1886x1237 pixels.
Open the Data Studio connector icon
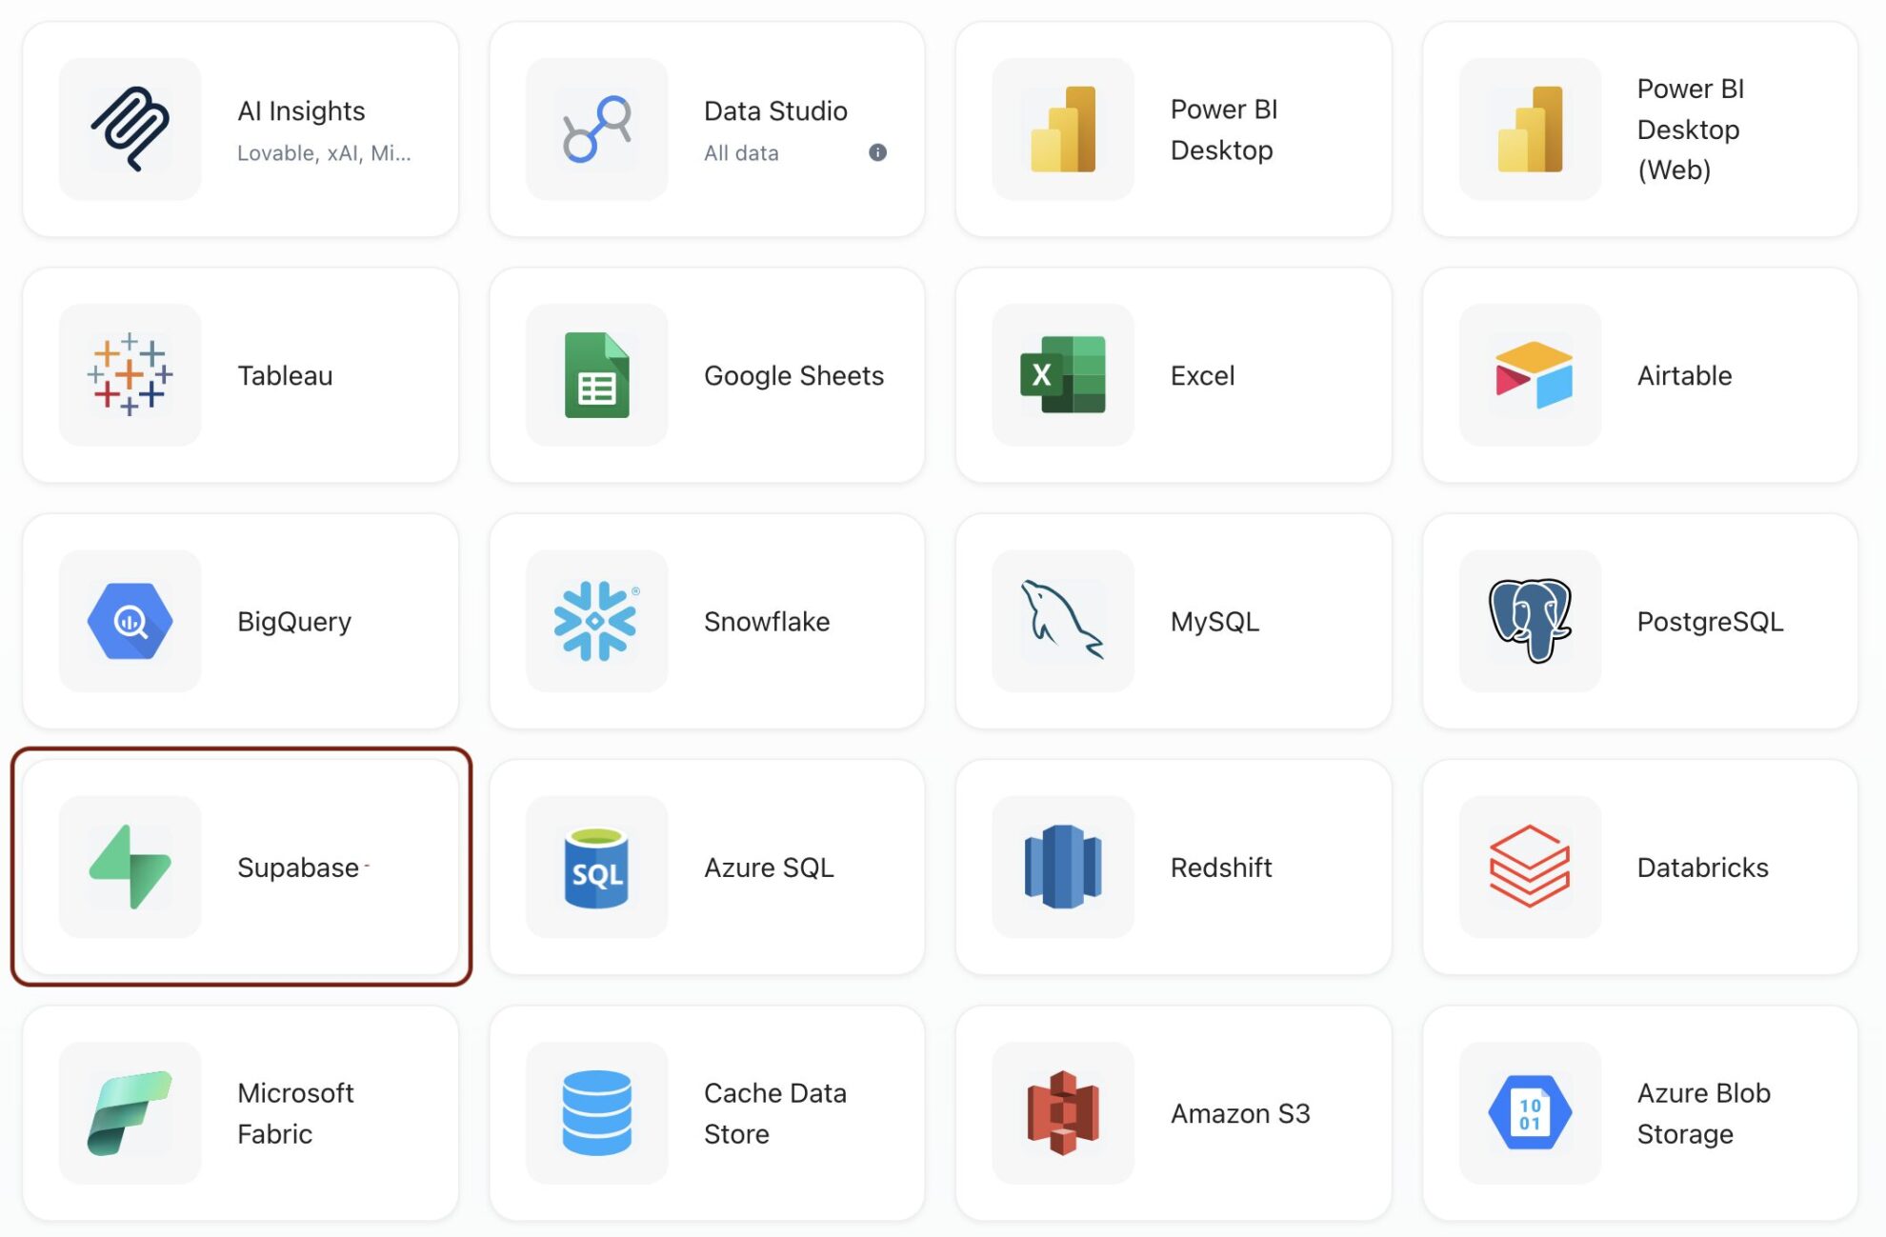coord(597,130)
